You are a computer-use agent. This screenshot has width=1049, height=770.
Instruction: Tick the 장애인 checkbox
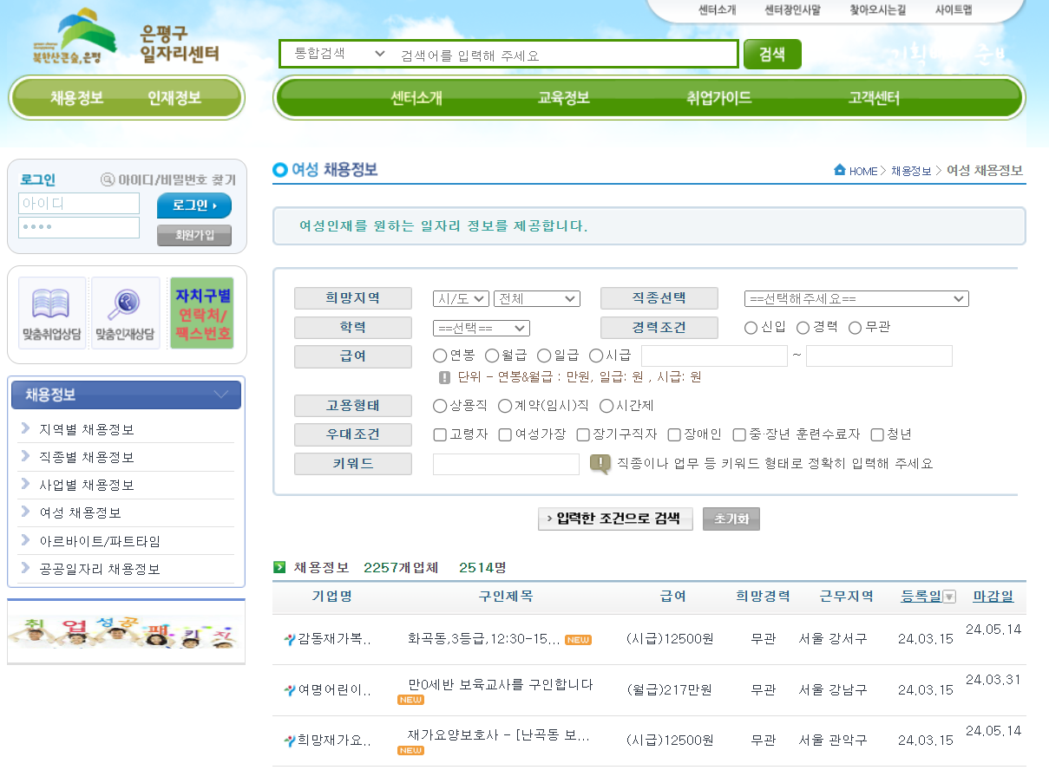pyautogui.click(x=674, y=434)
